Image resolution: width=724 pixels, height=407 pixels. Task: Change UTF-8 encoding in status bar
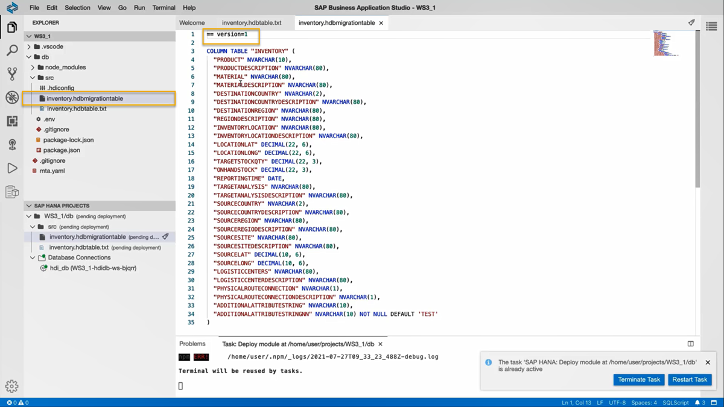click(x=617, y=402)
